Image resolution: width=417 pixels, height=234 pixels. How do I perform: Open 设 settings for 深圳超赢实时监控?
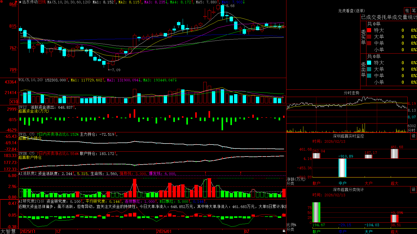click(x=414, y=136)
